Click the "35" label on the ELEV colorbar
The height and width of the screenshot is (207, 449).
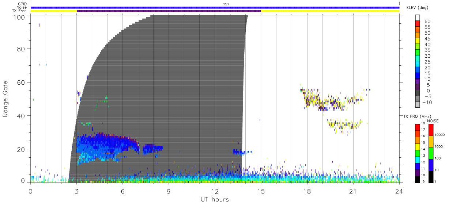(427, 50)
